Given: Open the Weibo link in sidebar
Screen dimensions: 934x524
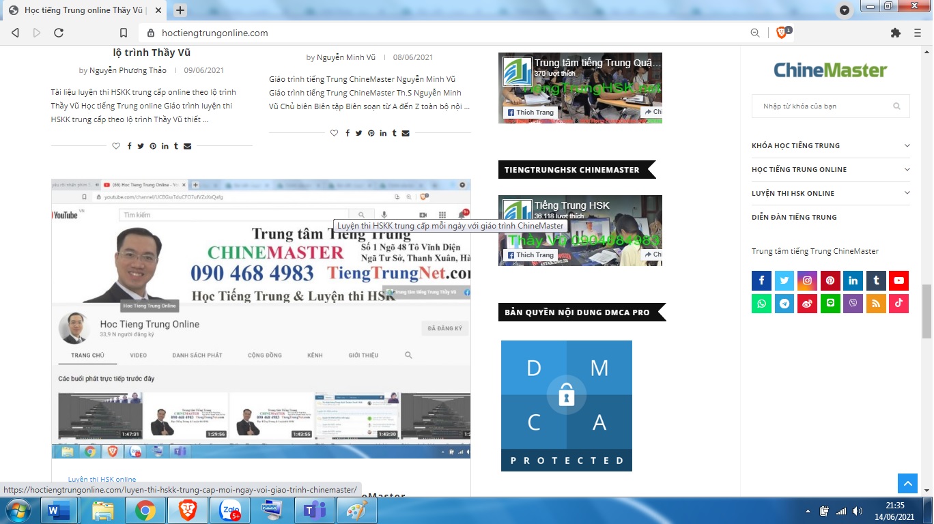Looking at the screenshot, I should tap(807, 304).
